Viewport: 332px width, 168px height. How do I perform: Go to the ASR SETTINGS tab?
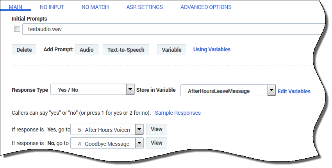pyautogui.click(x=145, y=7)
